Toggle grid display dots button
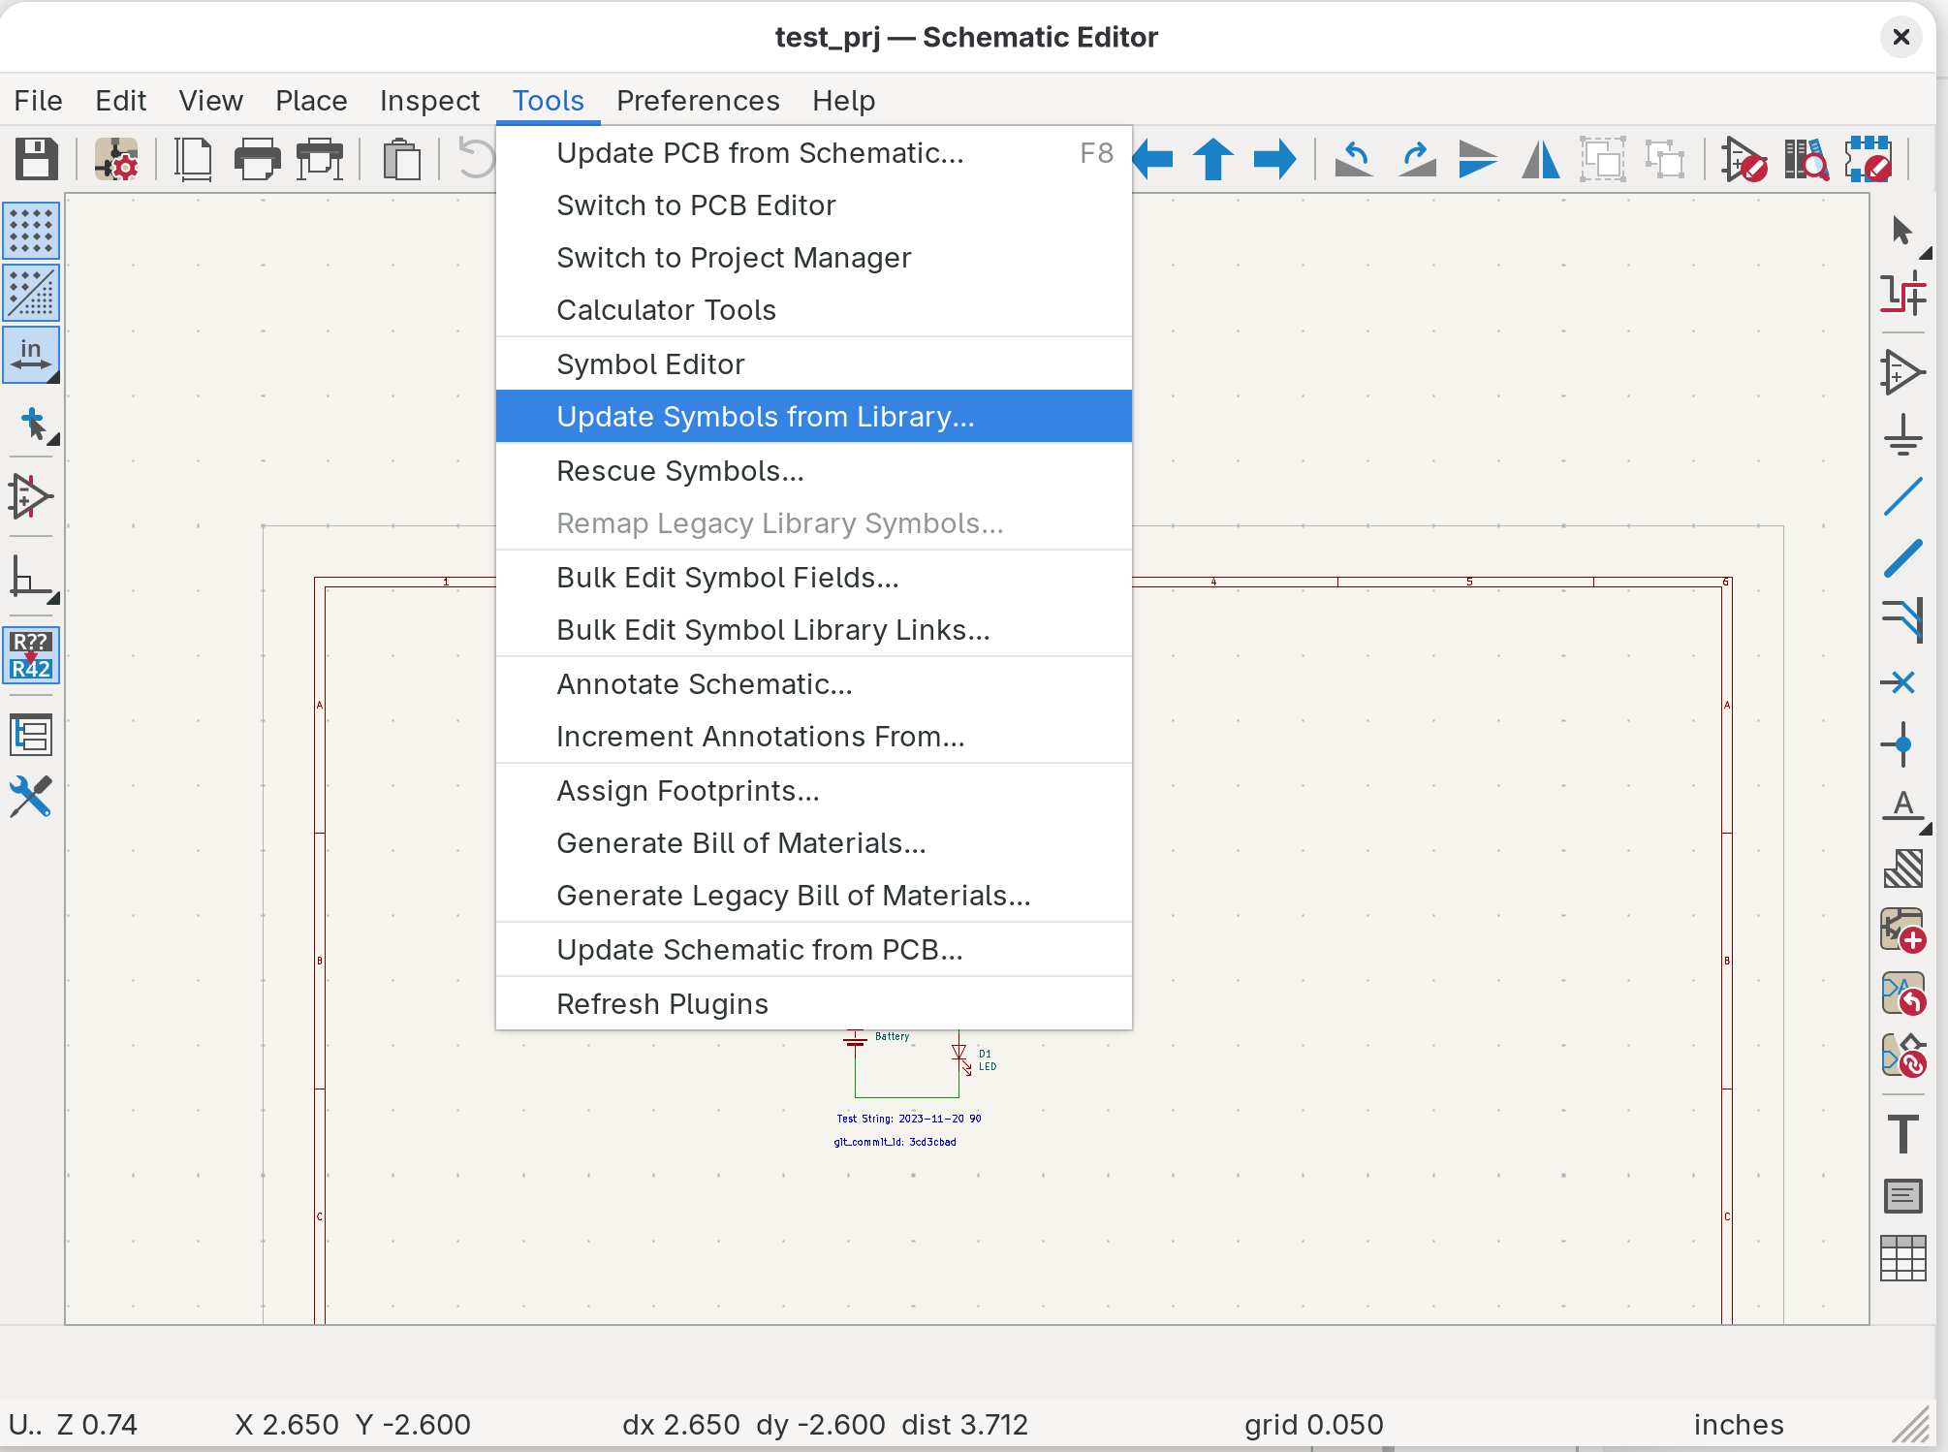 click(31, 231)
